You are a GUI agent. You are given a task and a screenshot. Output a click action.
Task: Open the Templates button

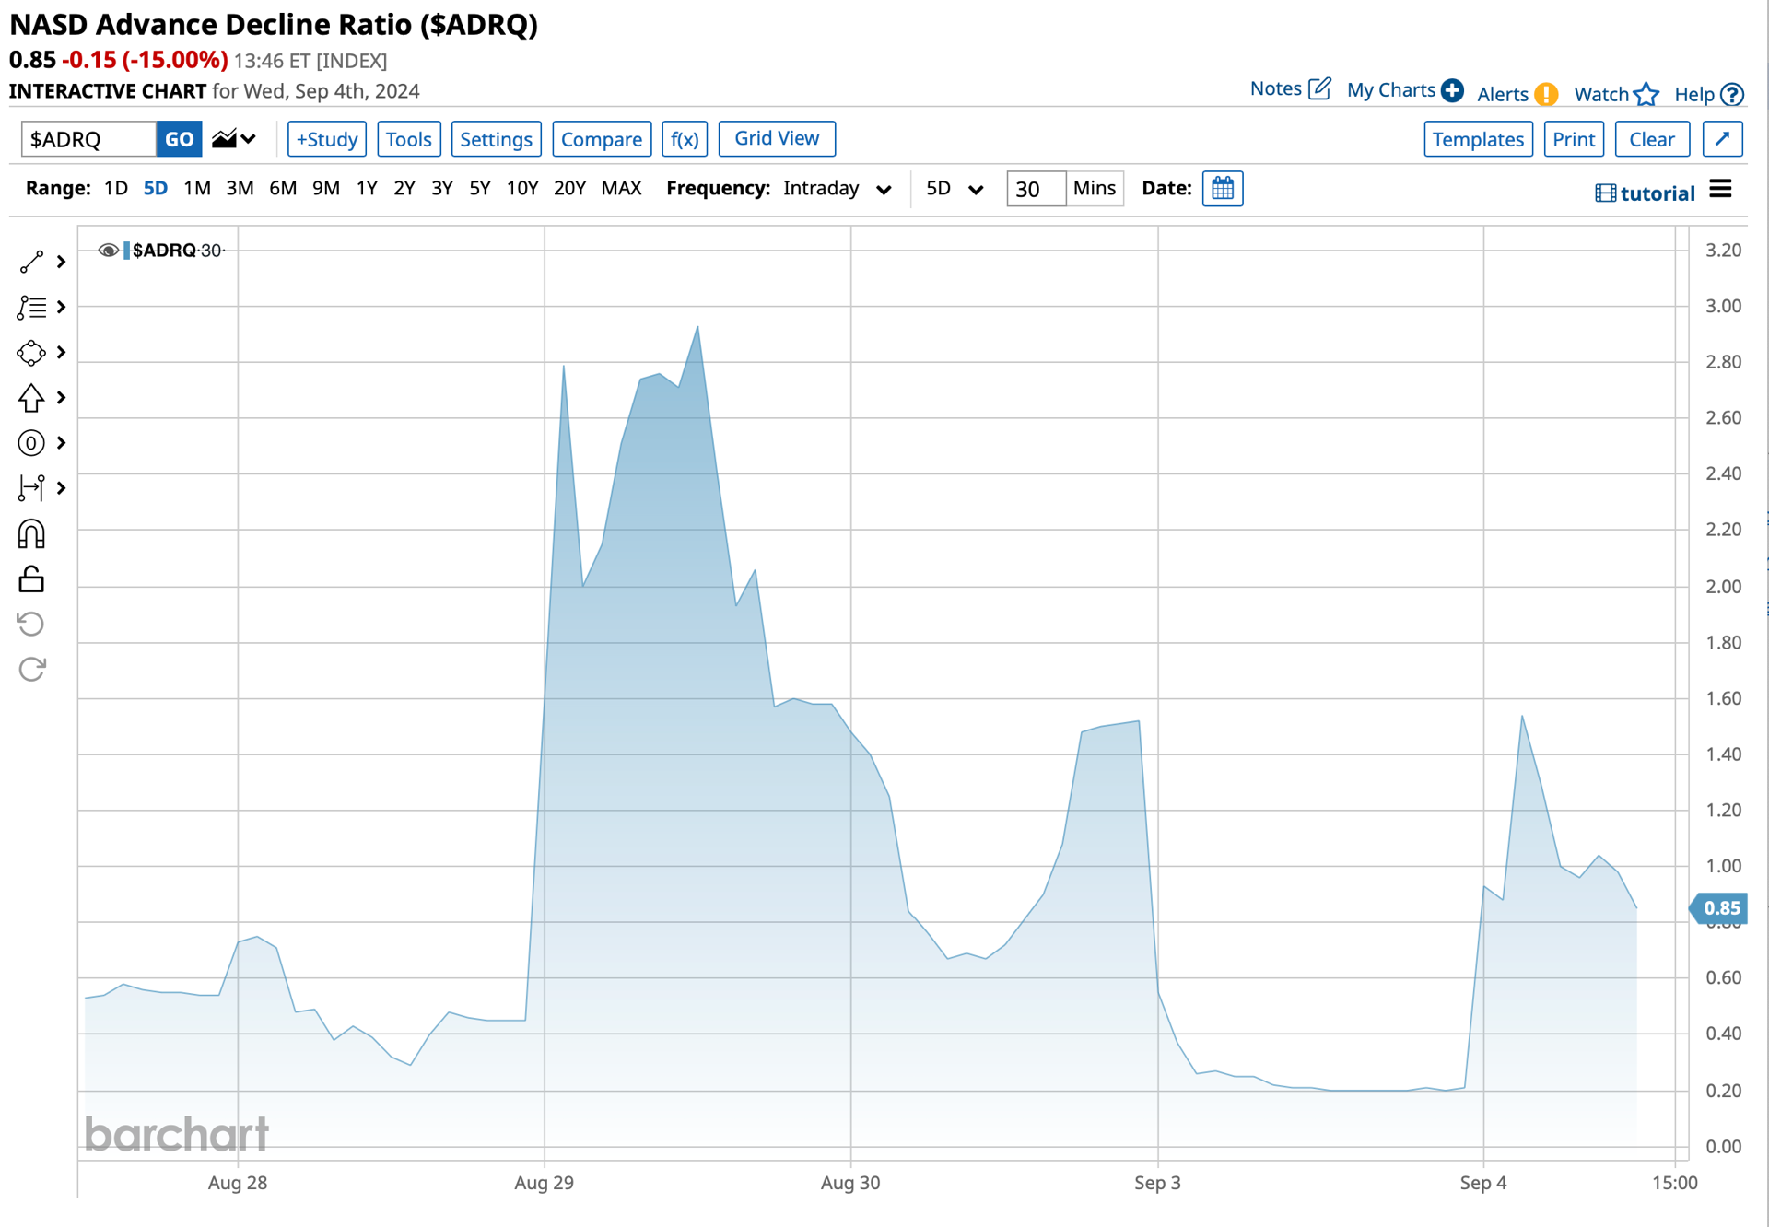[1478, 139]
